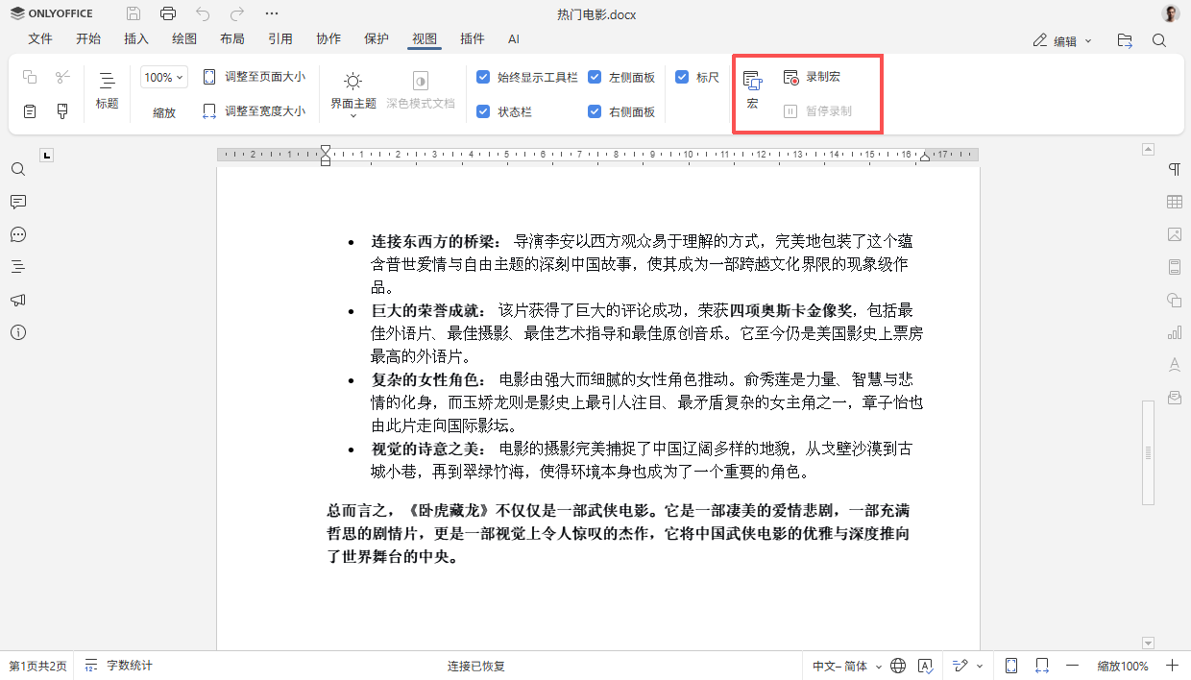This screenshot has width=1191, height=680.
Task: Open chart settings in right sidebar
Action: pos(1173,331)
